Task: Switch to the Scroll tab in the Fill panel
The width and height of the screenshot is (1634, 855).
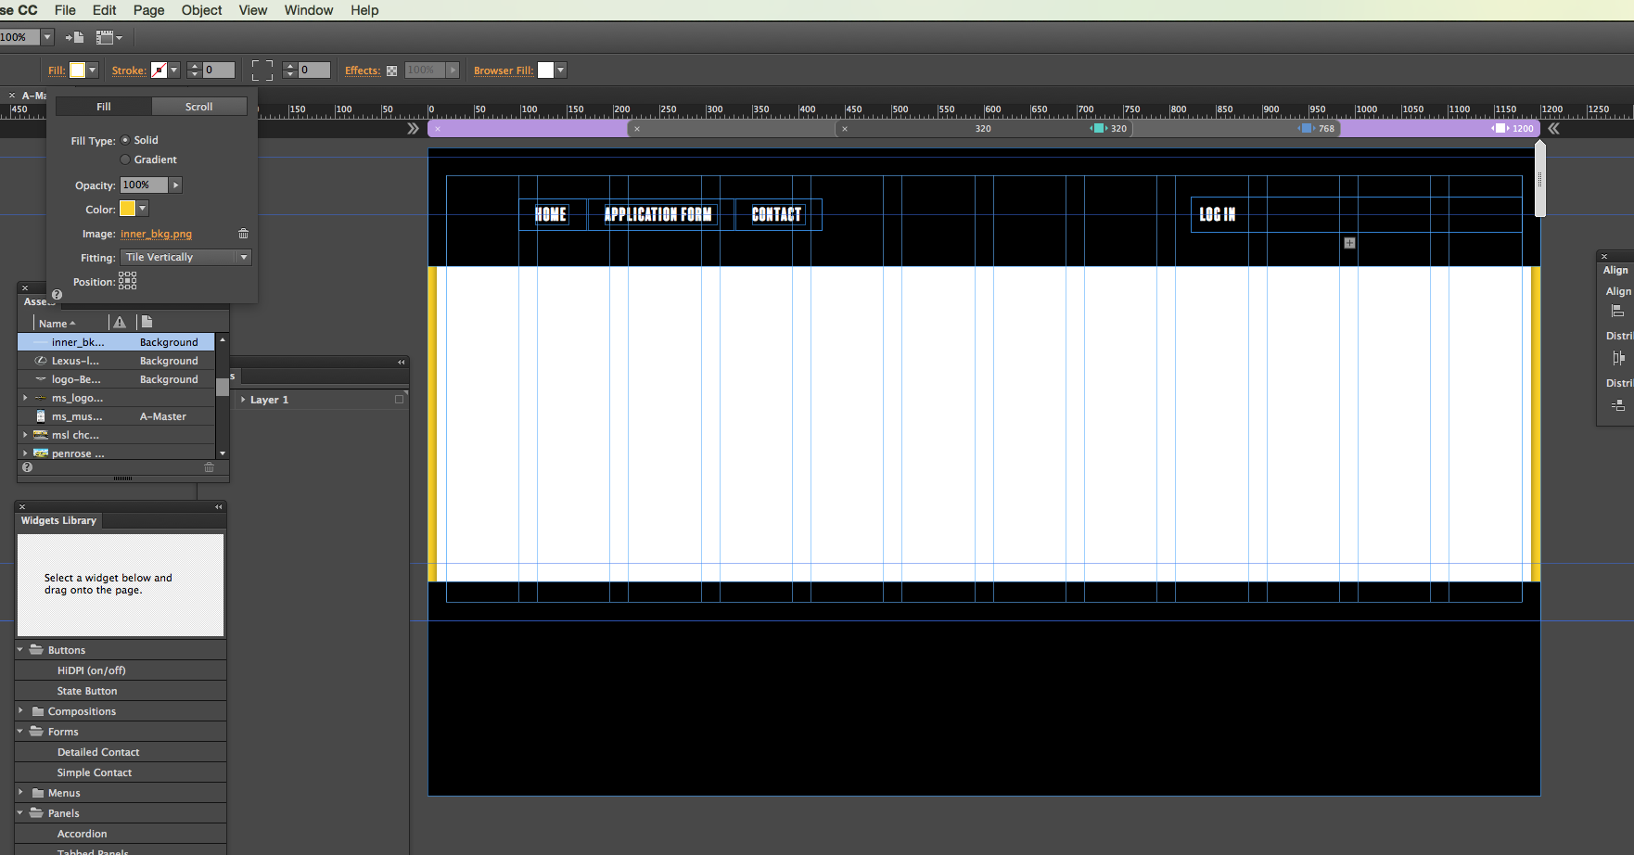Action: point(199,106)
